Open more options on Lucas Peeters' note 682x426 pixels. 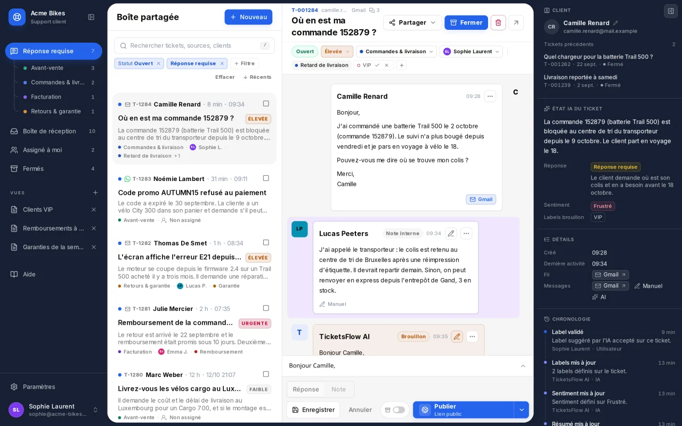tap(466, 233)
